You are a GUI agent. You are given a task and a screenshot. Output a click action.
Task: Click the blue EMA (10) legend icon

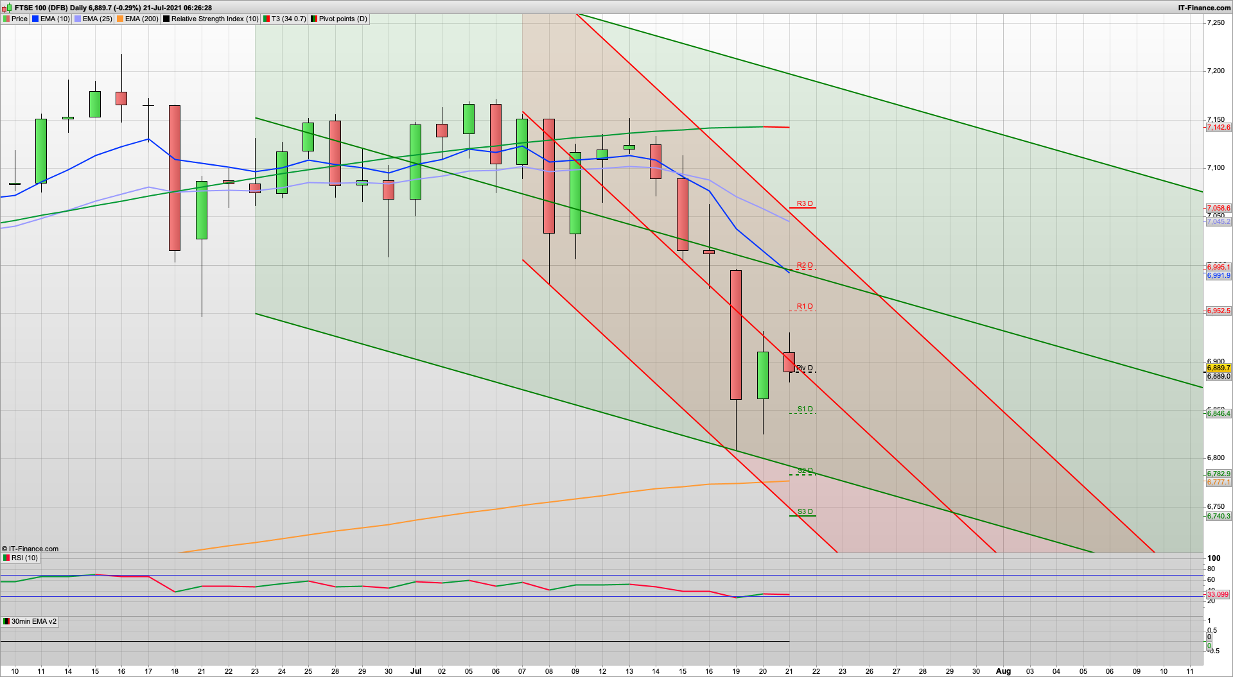[x=34, y=19]
